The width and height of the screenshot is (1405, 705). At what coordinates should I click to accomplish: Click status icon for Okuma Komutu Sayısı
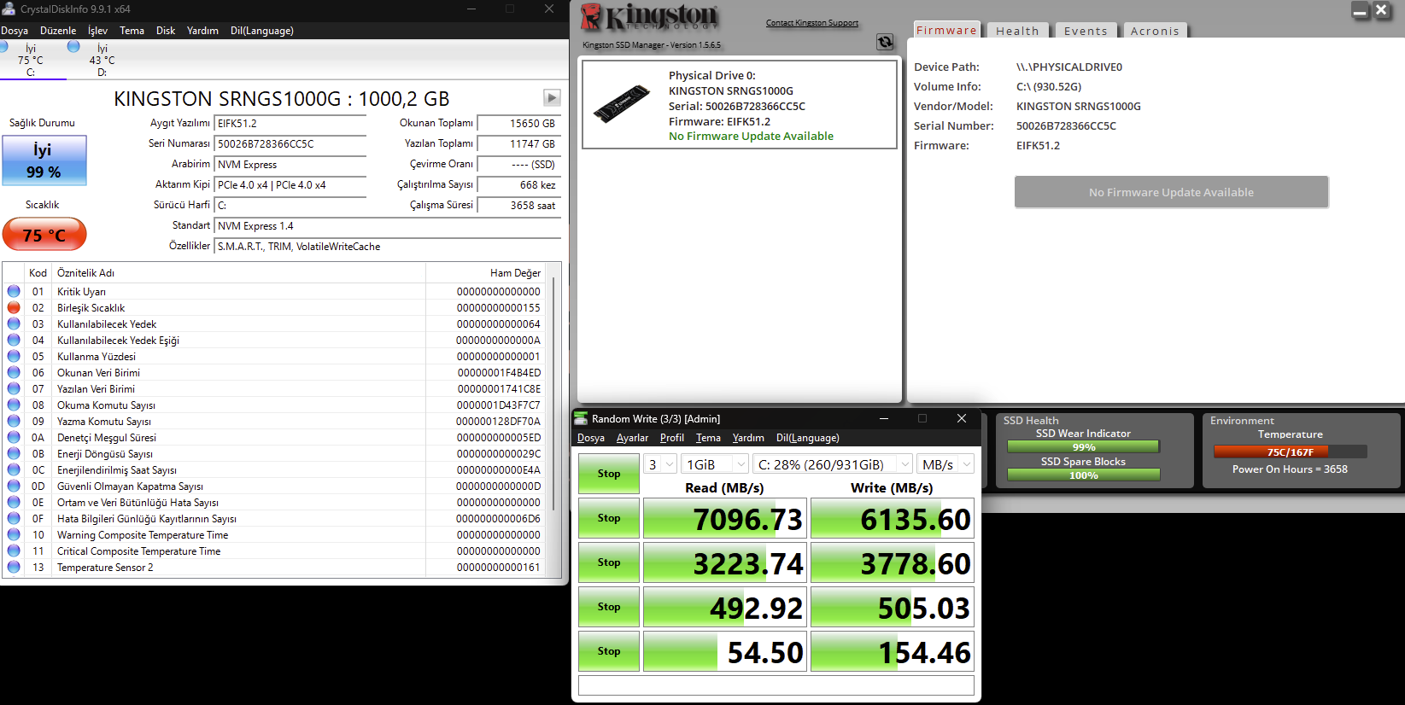point(14,405)
